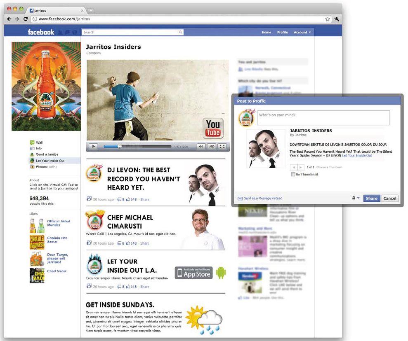Open comments on the Chef Michael Cimarusti post
Image resolution: width=408 pixels, height=341 pixels.
pyautogui.click(x=119, y=243)
